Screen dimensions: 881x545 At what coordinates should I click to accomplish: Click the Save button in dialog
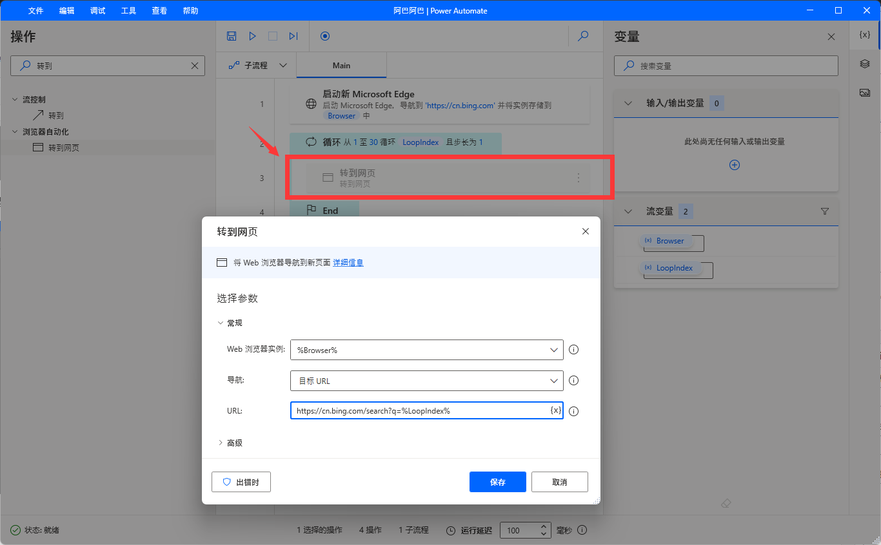(498, 482)
